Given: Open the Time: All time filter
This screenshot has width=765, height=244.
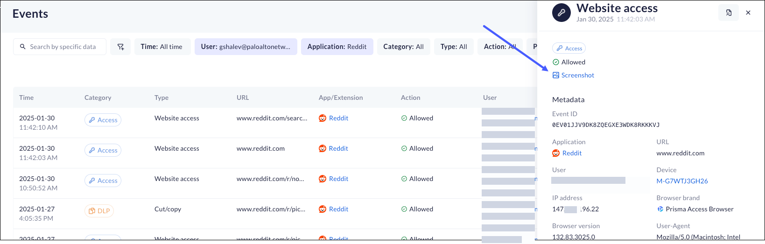Looking at the screenshot, I should click(x=161, y=47).
